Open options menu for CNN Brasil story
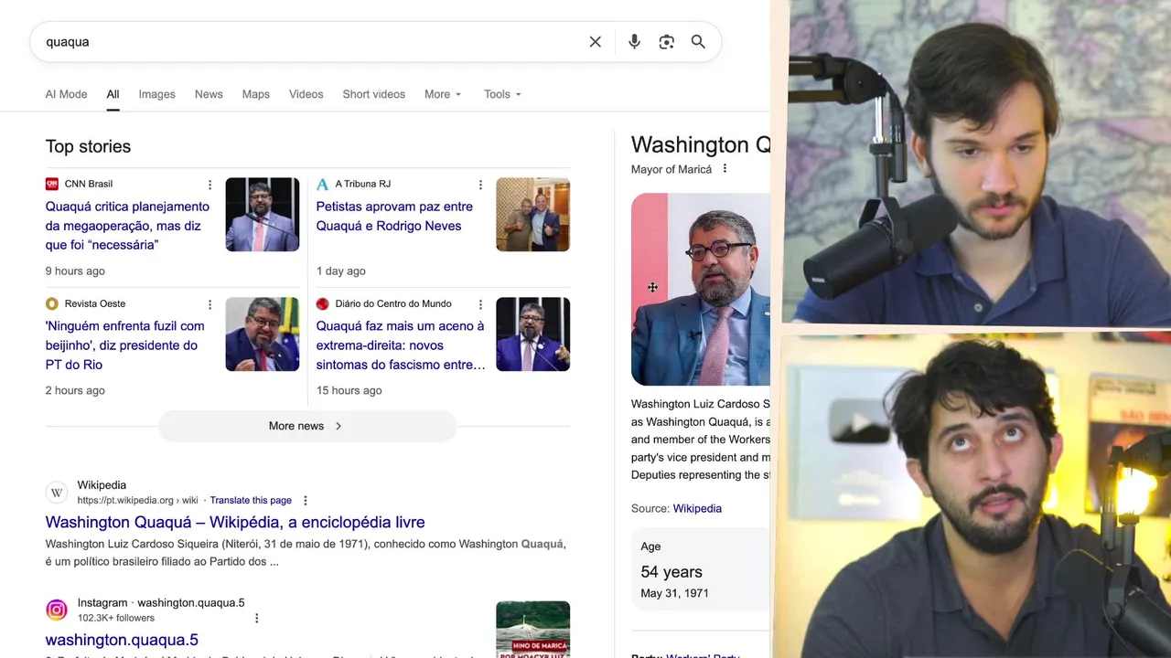The image size is (1171, 658). [209, 185]
